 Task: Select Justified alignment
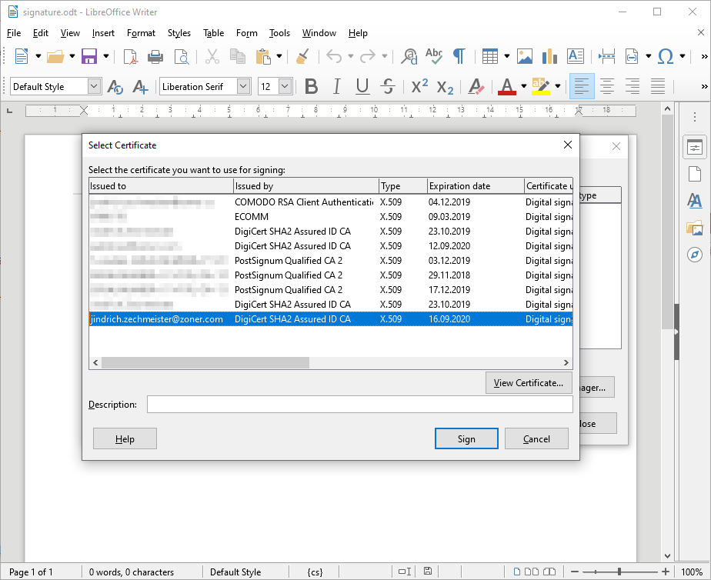658,86
